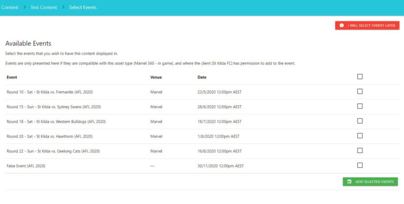Viewport: 404px width, 204px height.
Task: Click the Available Events heading
Action: point(28,43)
